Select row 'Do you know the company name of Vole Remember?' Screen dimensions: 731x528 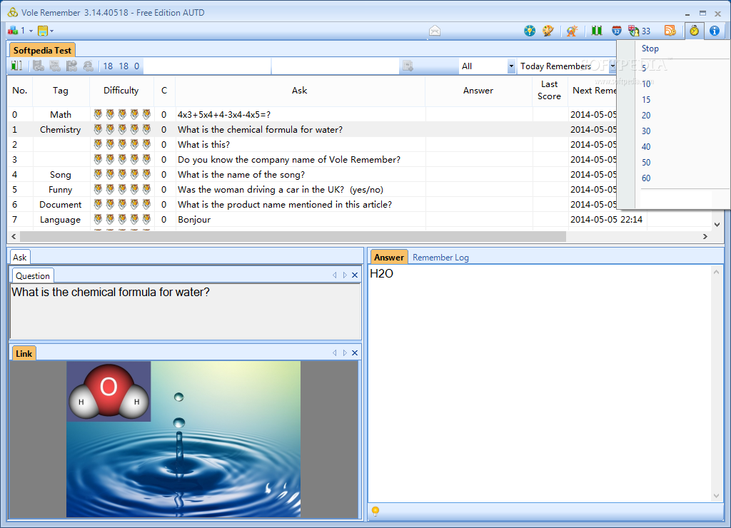pyautogui.click(x=289, y=159)
